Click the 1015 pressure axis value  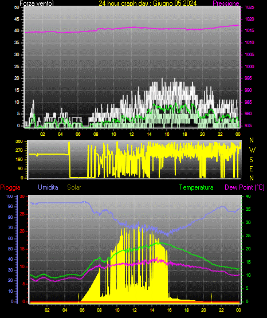pyautogui.click(x=249, y=30)
